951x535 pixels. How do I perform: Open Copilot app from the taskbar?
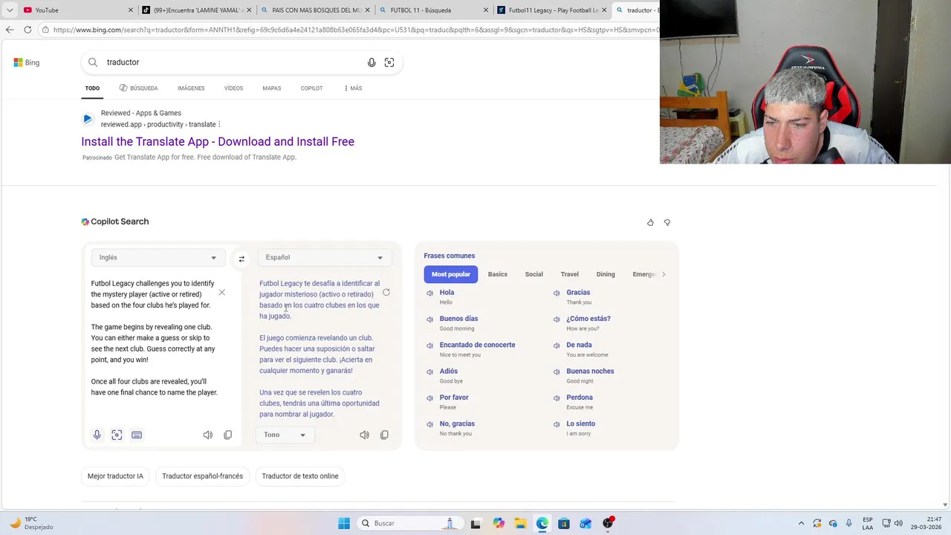pyautogui.click(x=499, y=523)
